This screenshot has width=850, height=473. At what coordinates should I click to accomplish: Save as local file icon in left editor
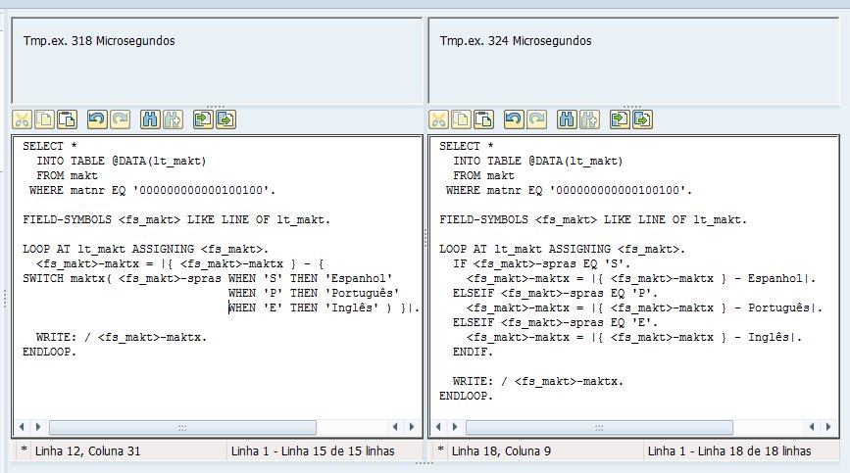coord(226,119)
